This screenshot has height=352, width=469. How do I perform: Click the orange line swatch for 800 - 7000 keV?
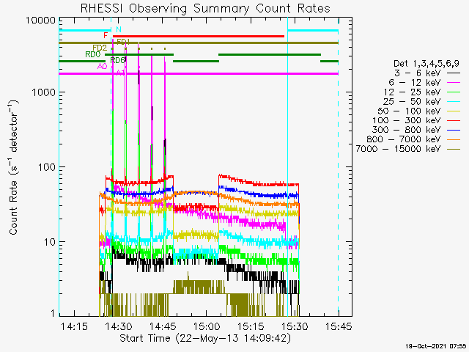tap(454, 139)
